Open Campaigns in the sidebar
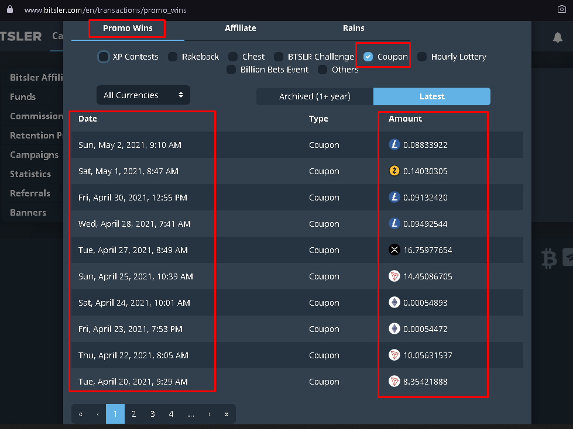Viewport: 573px width, 429px height. click(34, 155)
